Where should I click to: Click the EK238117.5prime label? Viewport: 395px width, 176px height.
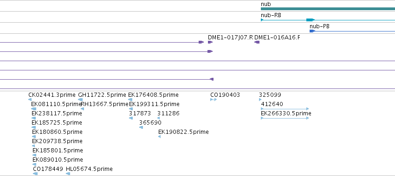pos(57,113)
